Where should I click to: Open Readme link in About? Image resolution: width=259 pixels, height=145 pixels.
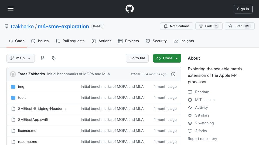(202, 92)
